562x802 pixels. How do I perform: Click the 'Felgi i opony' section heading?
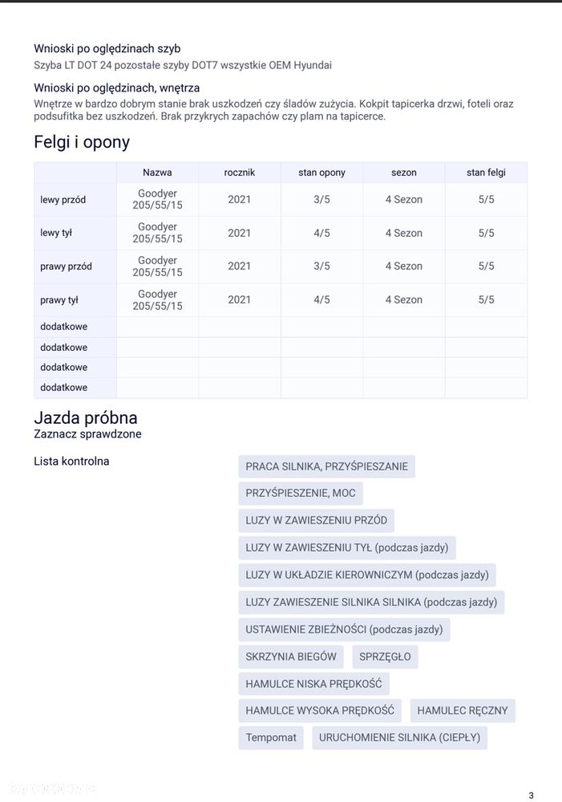coord(82,142)
